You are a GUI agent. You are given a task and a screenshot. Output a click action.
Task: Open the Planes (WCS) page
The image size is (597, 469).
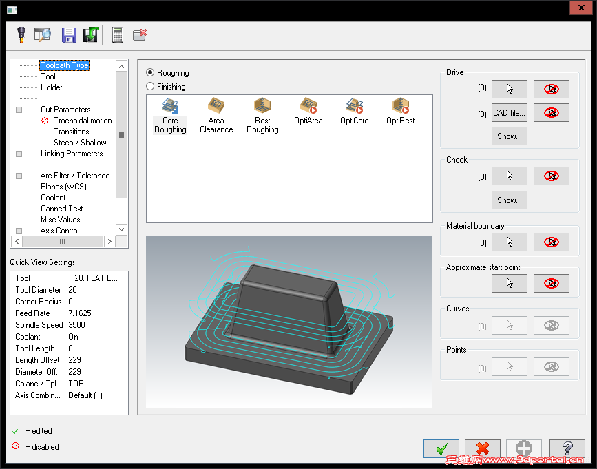click(63, 187)
